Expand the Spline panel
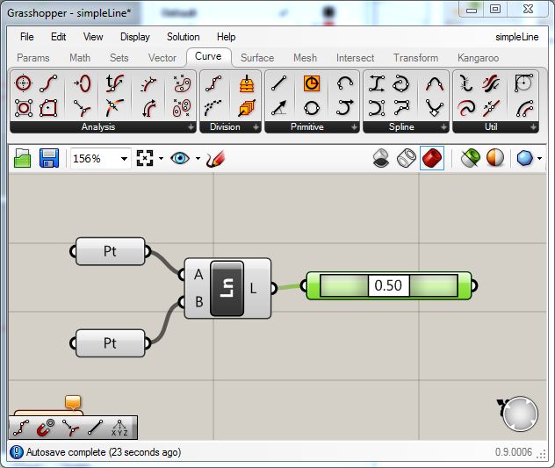The height and width of the screenshot is (468, 555). click(443, 127)
